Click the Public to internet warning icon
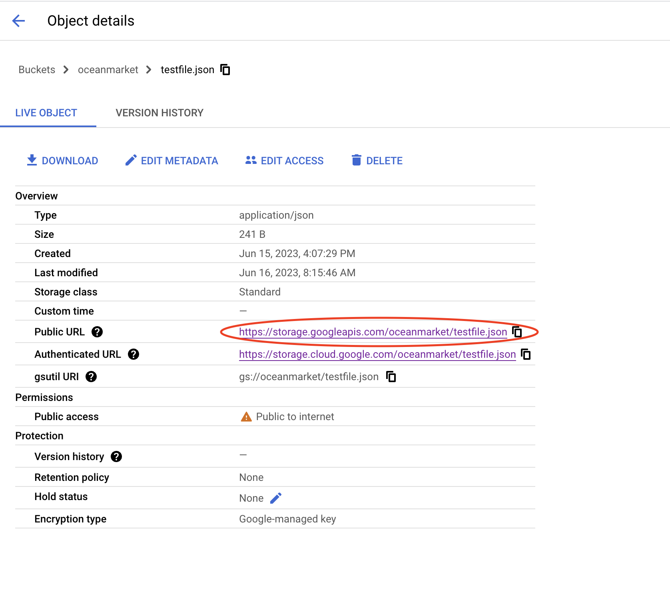This screenshot has height=602, width=670. (246, 417)
